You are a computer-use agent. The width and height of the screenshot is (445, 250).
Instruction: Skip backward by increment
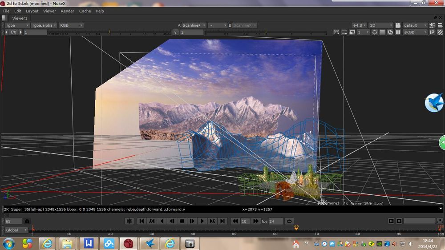tap(235, 221)
